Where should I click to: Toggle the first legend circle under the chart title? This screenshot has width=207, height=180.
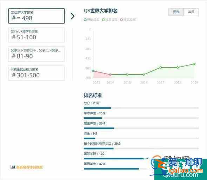[85, 20]
